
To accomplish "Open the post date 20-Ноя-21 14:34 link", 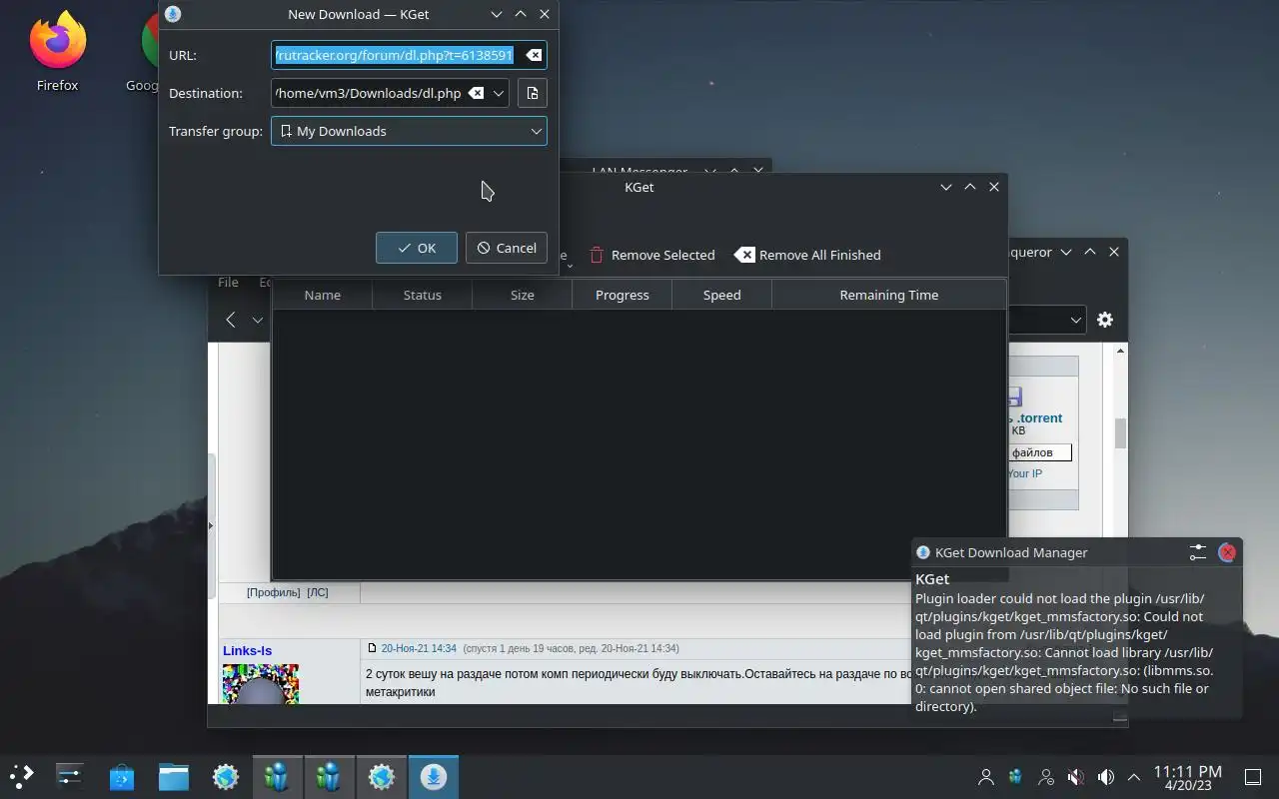I will point(419,648).
